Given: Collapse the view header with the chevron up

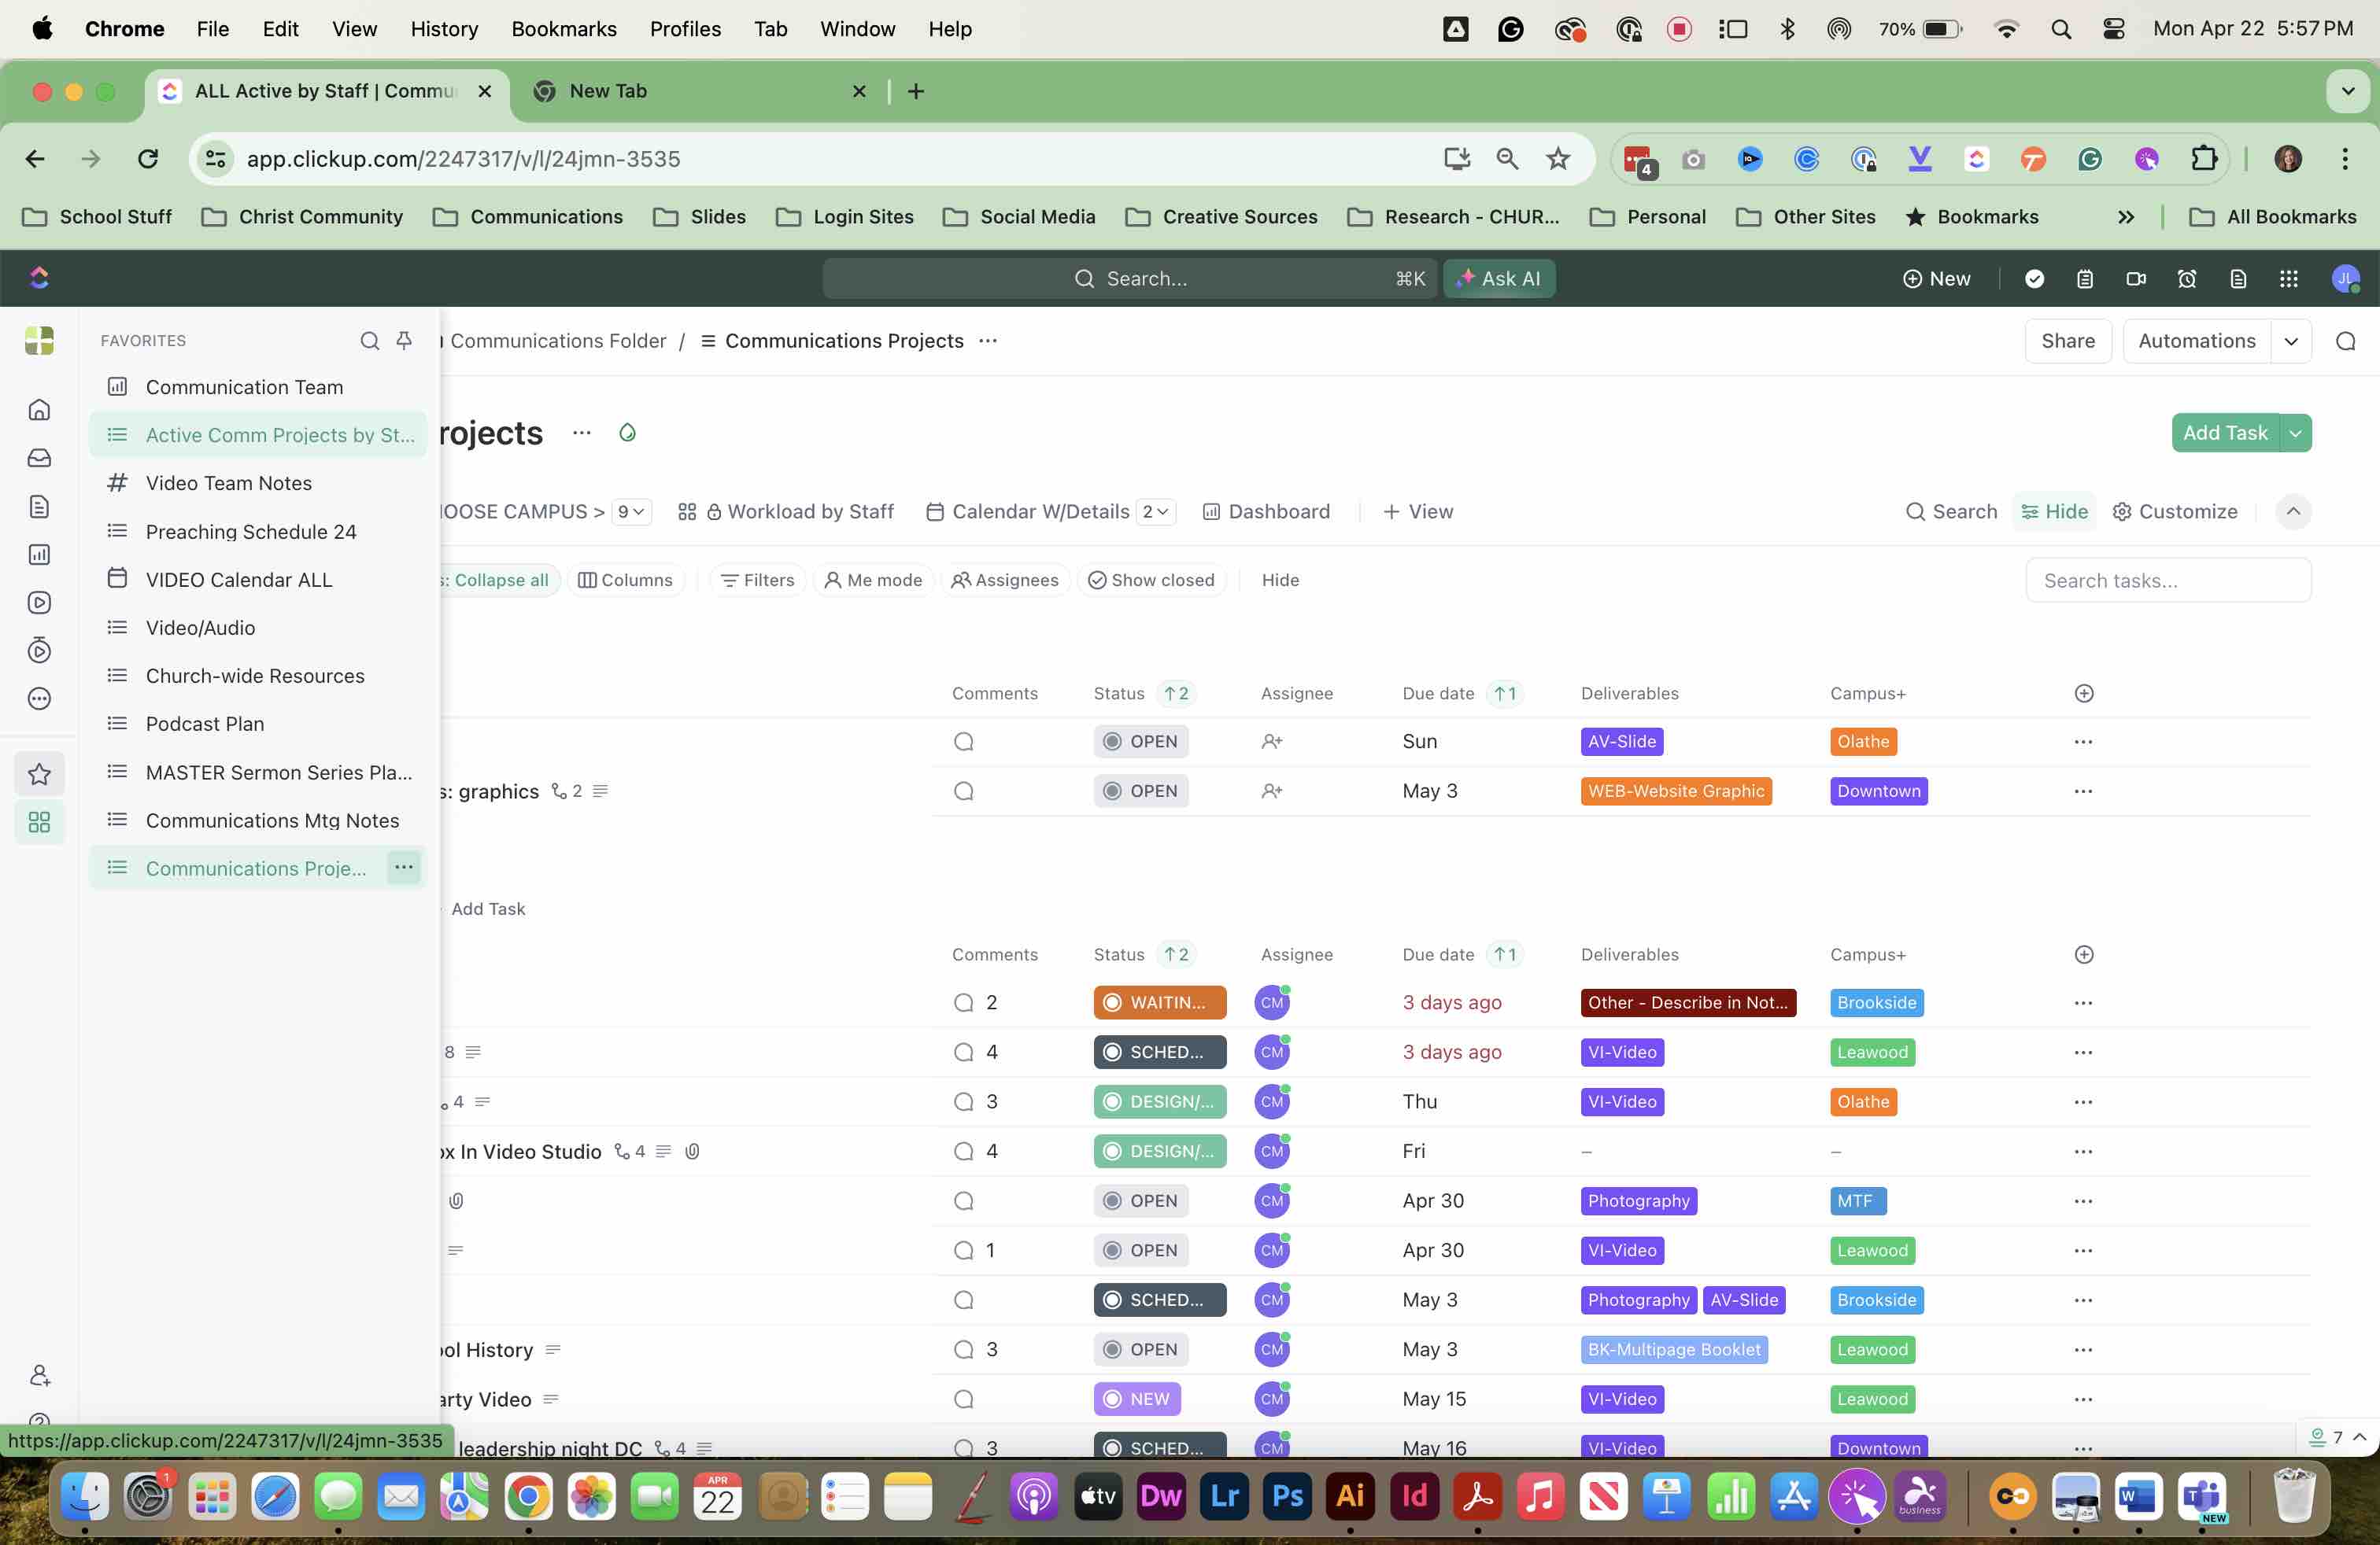Looking at the screenshot, I should pyautogui.click(x=2293, y=511).
